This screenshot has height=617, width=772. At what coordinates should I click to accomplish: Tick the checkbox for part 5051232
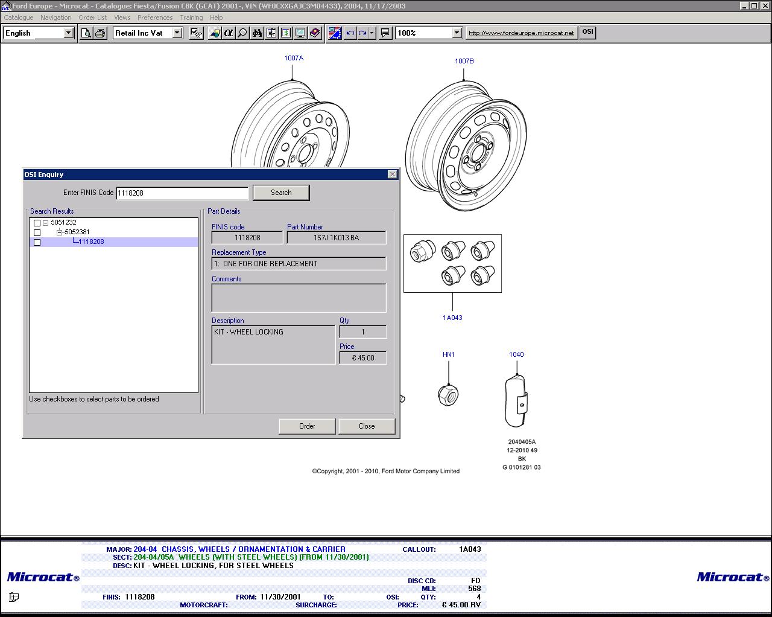point(37,223)
